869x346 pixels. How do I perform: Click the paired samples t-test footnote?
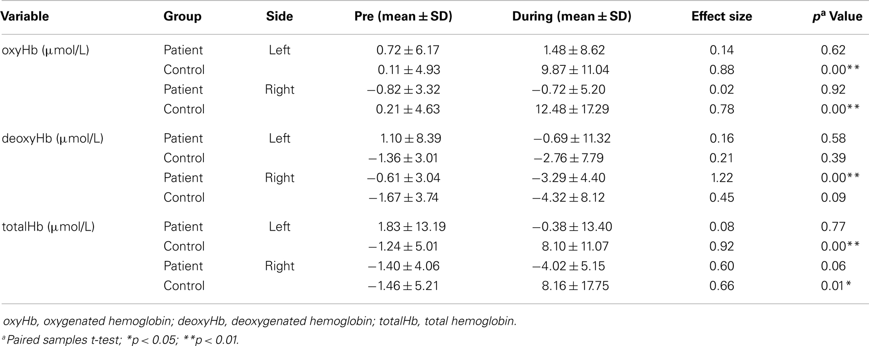[x=121, y=340]
